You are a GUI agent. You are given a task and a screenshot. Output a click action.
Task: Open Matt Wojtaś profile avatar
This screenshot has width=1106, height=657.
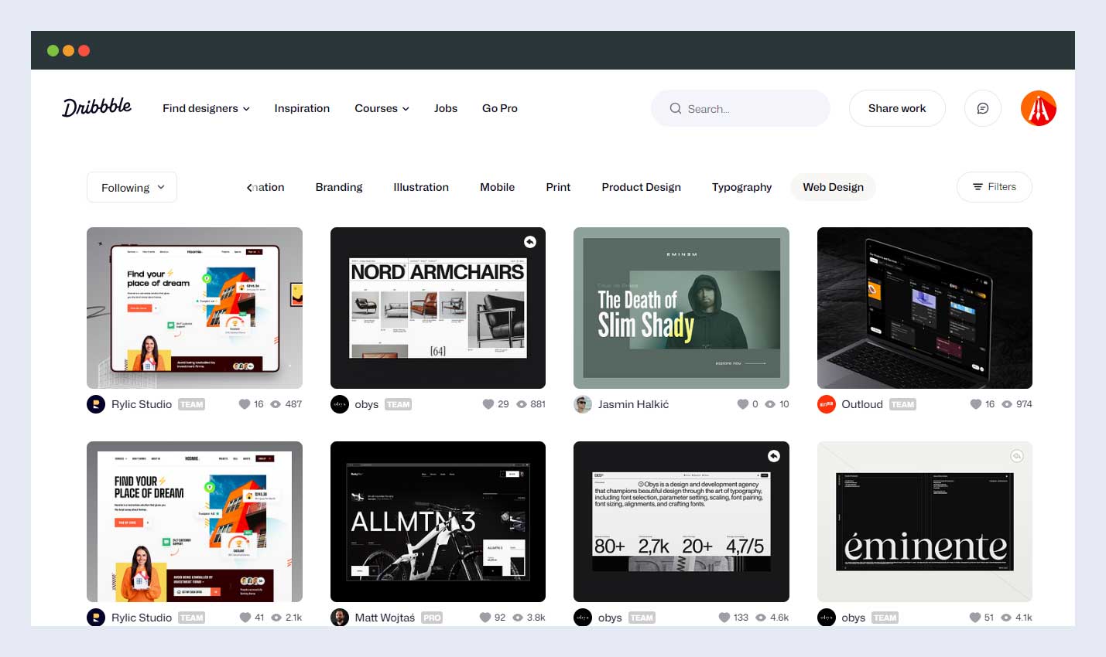pyautogui.click(x=340, y=618)
